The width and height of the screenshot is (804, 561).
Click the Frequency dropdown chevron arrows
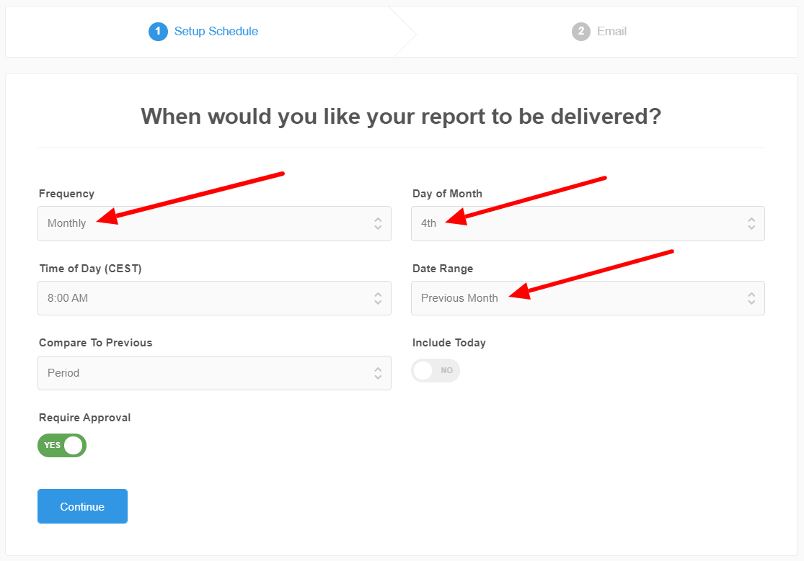coord(378,223)
